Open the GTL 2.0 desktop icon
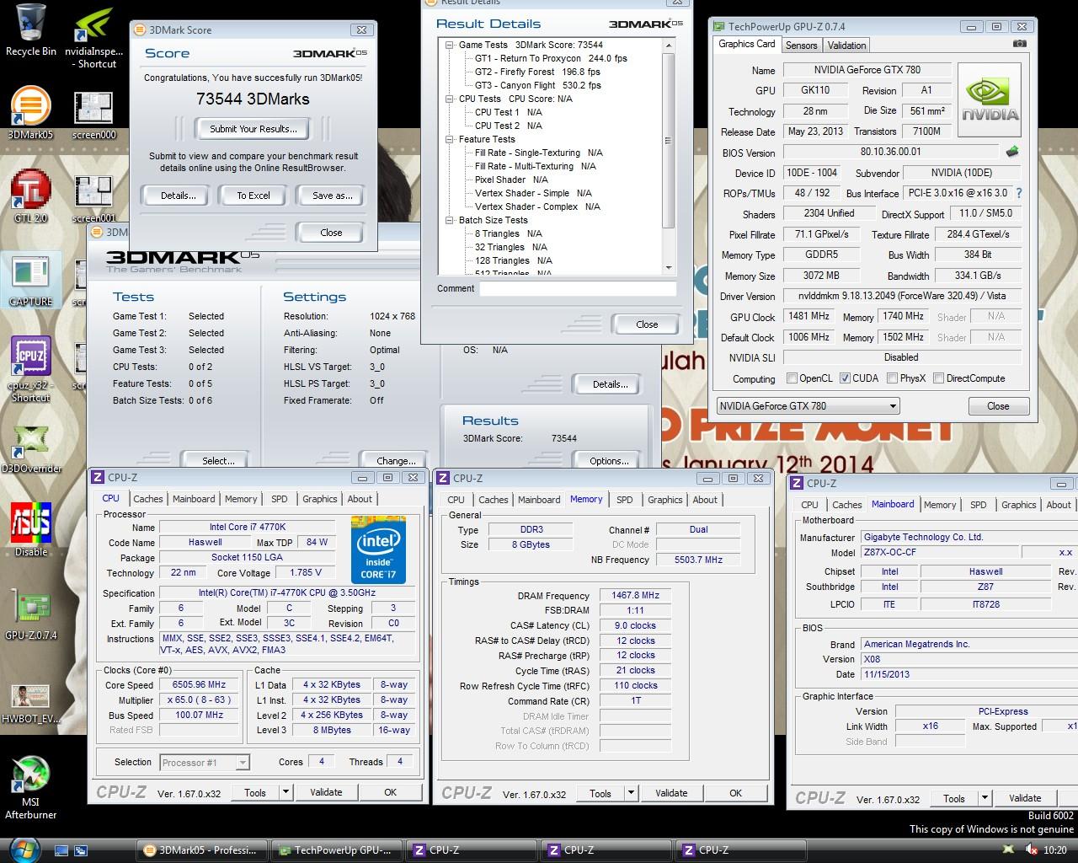1078x863 pixels. pyautogui.click(x=31, y=196)
